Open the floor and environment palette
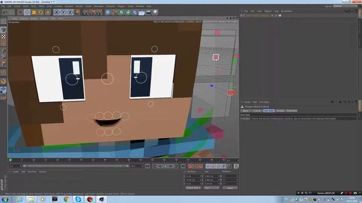The width and height of the screenshot is (362, 203). 141,12
